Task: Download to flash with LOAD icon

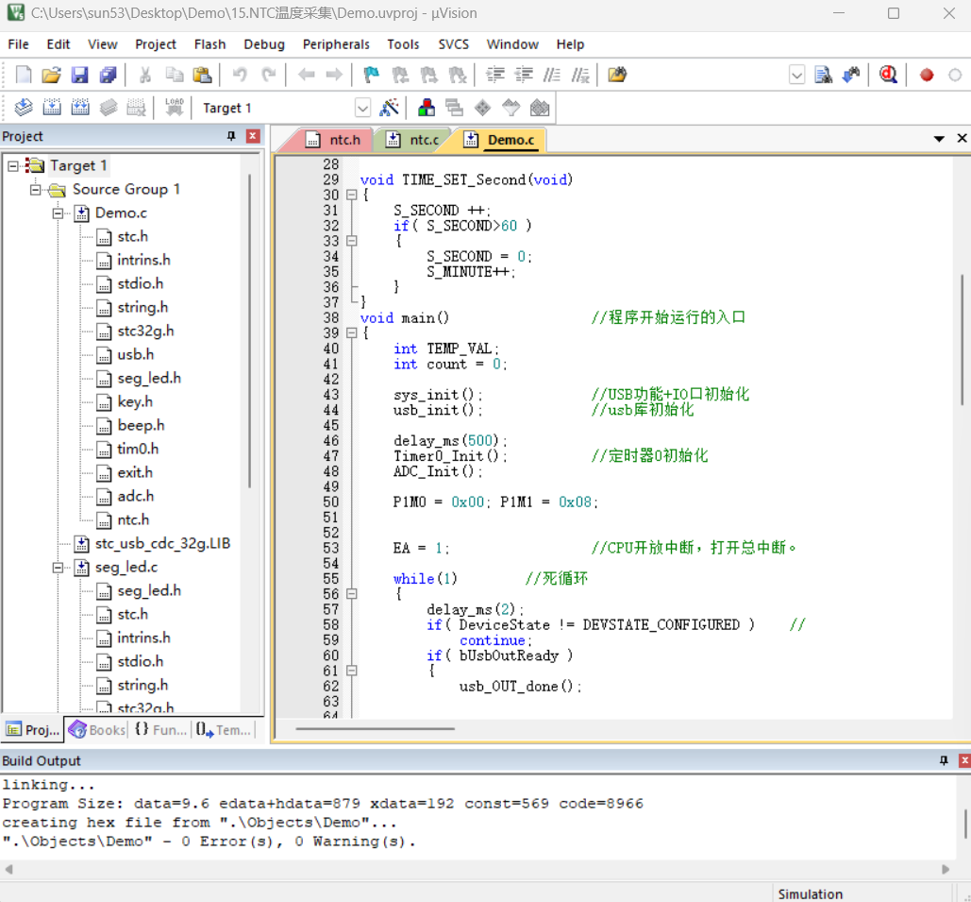Action: 174,108
